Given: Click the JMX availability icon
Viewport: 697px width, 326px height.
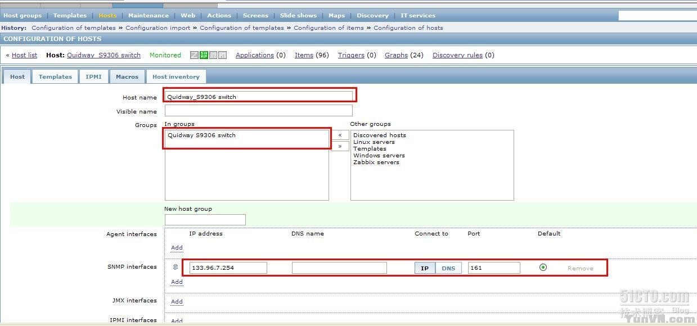Looking at the screenshot, I should click(x=213, y=55).
